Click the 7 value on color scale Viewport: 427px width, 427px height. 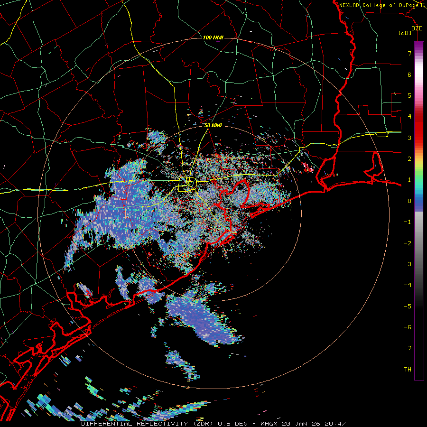409,53
